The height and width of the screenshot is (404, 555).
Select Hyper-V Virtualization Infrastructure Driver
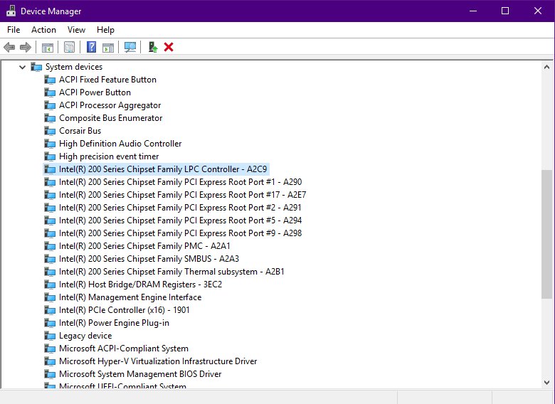pos(158,361)
